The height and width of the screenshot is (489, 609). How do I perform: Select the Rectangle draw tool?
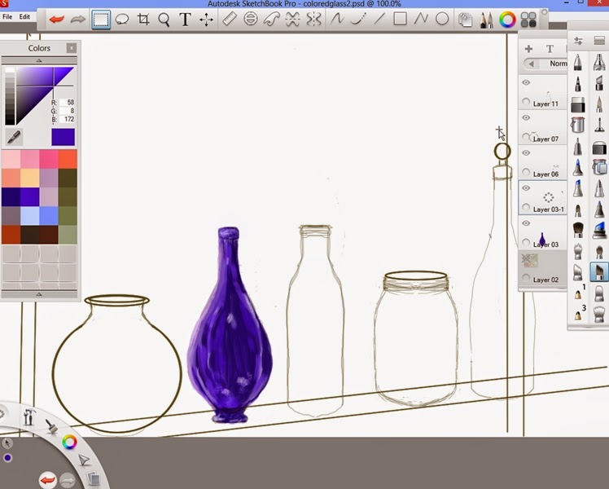(x=400, y=19)
